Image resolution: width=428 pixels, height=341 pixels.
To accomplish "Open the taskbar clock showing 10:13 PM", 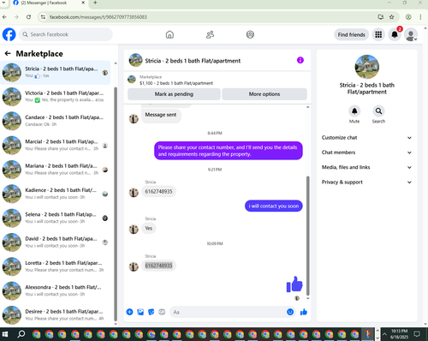I will click(x=399, y=334).
